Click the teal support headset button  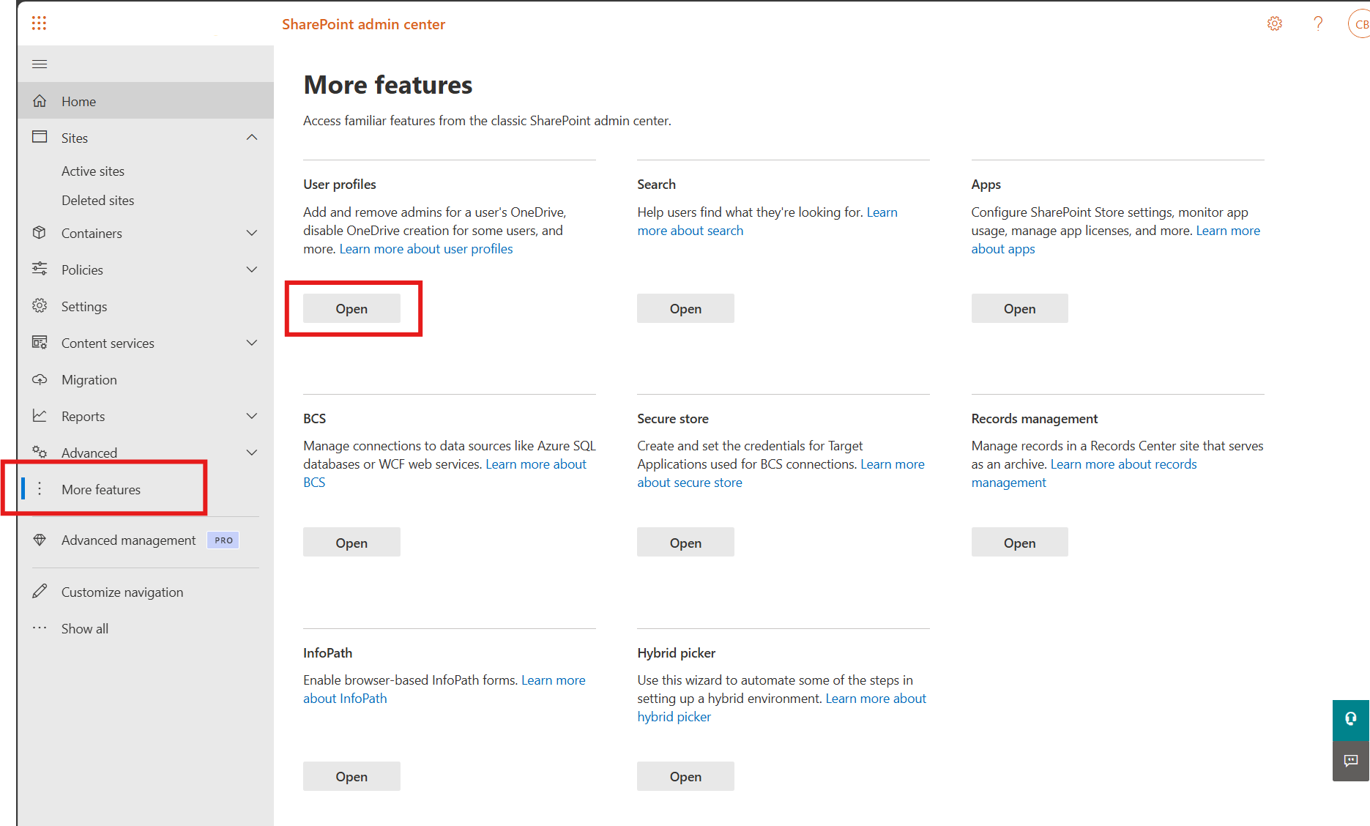coord(1351,719)
